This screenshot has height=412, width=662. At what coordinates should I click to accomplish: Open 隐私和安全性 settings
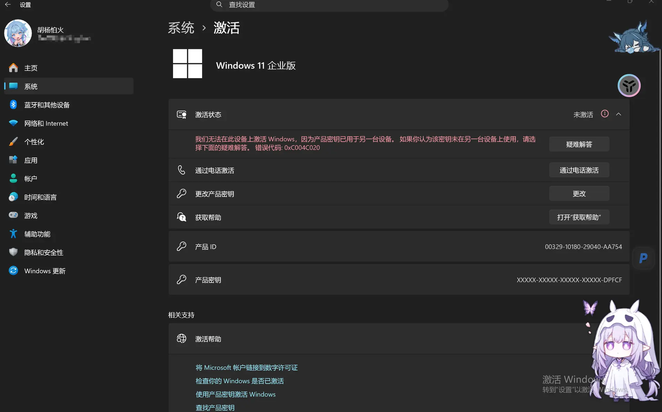pos(69,252)
